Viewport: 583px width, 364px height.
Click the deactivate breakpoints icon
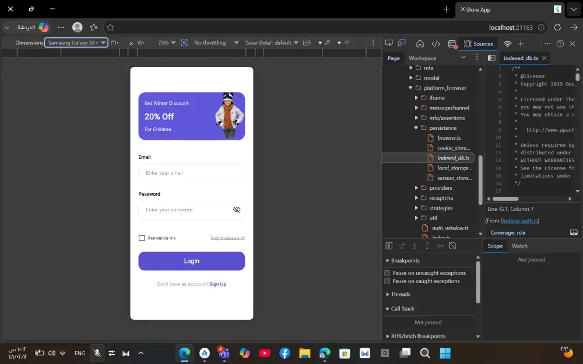(x=452, y=246)
